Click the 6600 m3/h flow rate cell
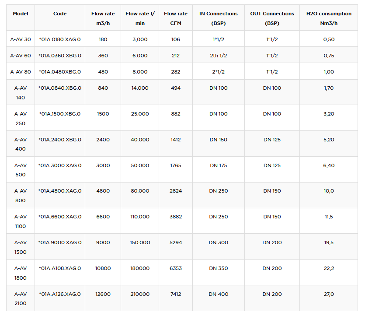The height and width of the screenshot is (323, 365). pos(103,217)
